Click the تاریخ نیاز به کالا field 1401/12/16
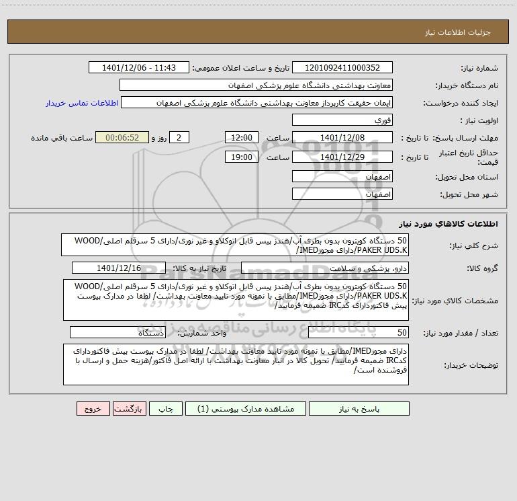Image resolution: width=517 pixels, height=501 pixels. pos(119,268)
